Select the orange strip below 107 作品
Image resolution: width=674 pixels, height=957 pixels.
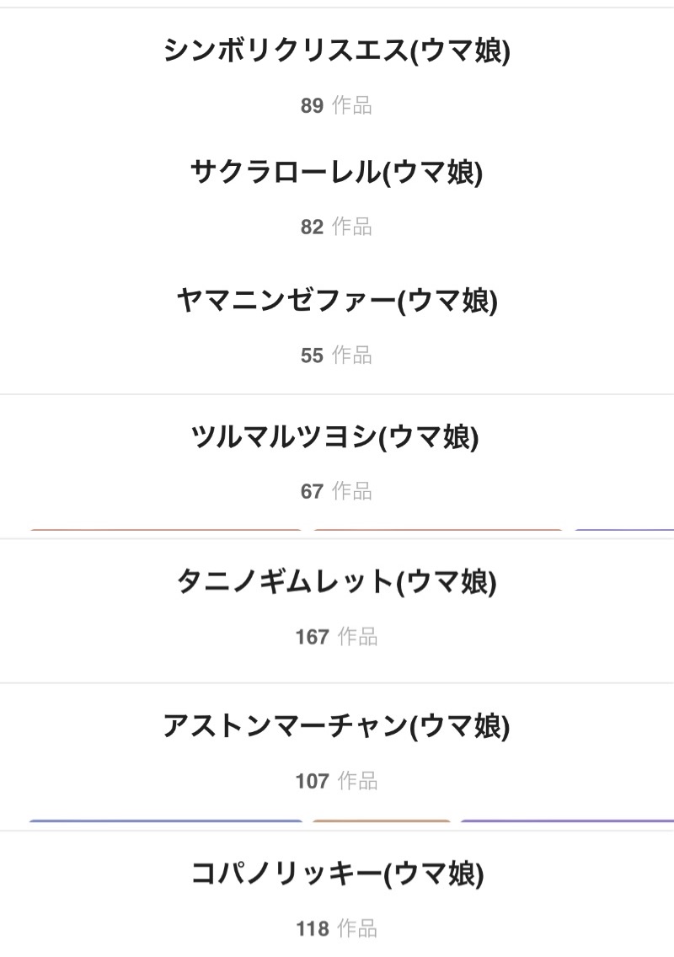[x=382, y=821]
